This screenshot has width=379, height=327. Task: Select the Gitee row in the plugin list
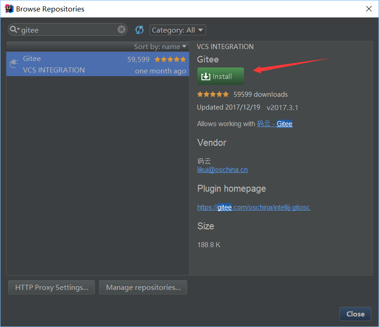click(98, 64)
